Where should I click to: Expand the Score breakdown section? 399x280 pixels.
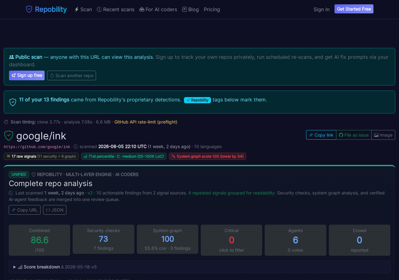[x=199, y=267]
